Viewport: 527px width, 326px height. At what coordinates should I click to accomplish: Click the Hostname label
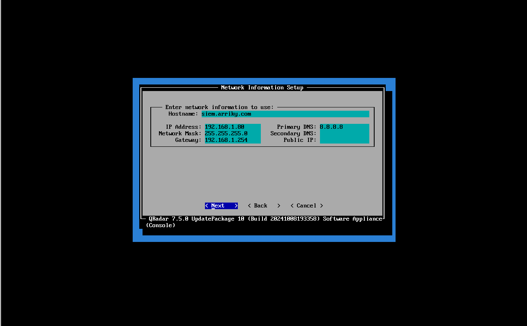[184, 114]
